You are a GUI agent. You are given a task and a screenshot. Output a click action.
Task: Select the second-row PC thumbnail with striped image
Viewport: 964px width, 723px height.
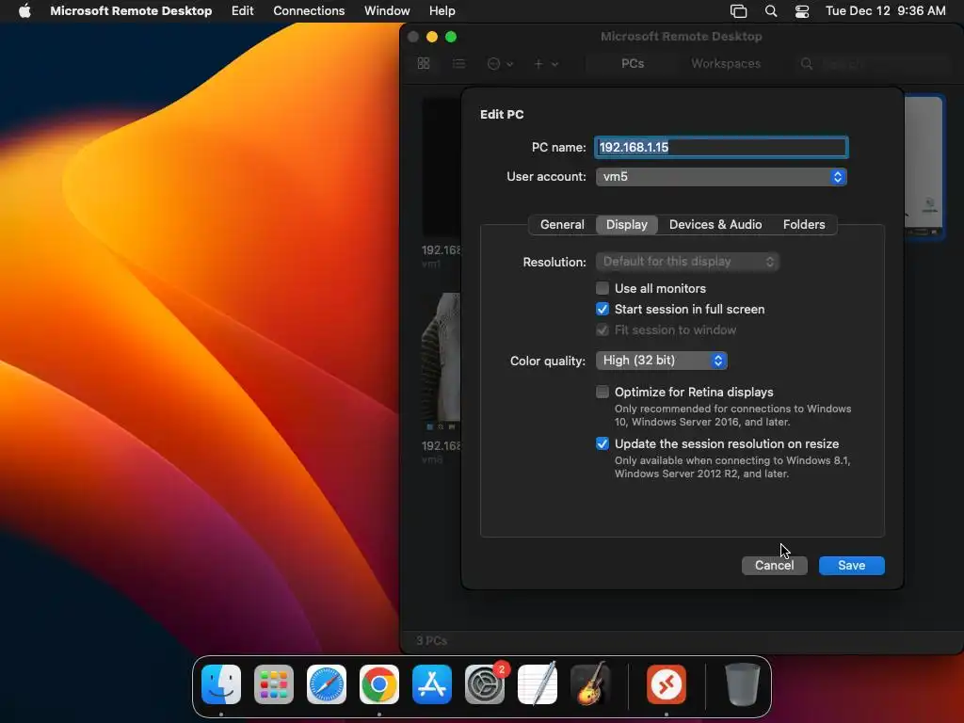coord(442,361)
